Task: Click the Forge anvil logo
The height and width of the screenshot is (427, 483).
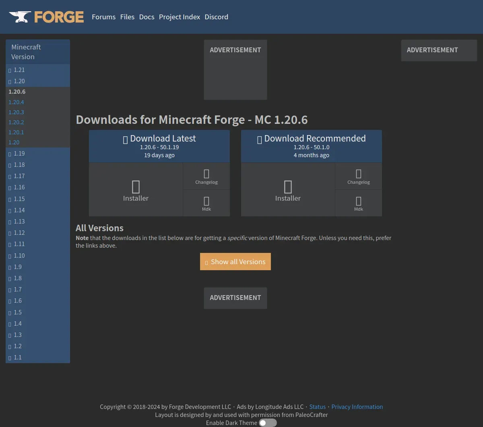Action: 46,17
